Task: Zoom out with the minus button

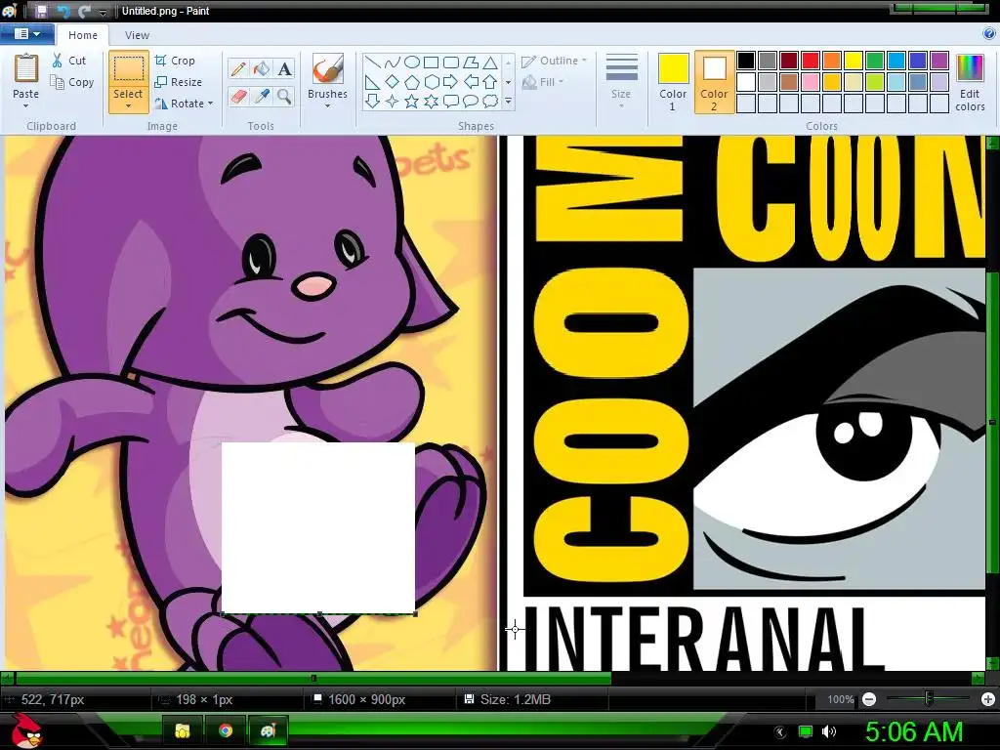Action: pos(868,699)
